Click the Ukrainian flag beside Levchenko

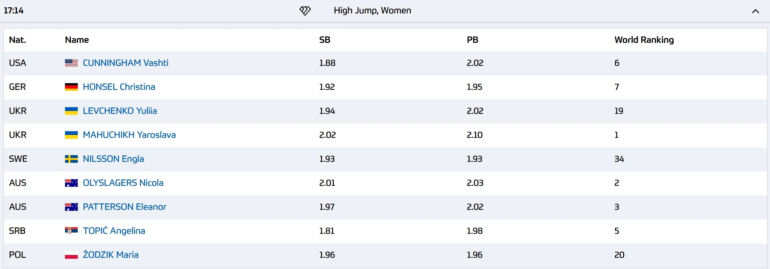click(x=71, y=111)
